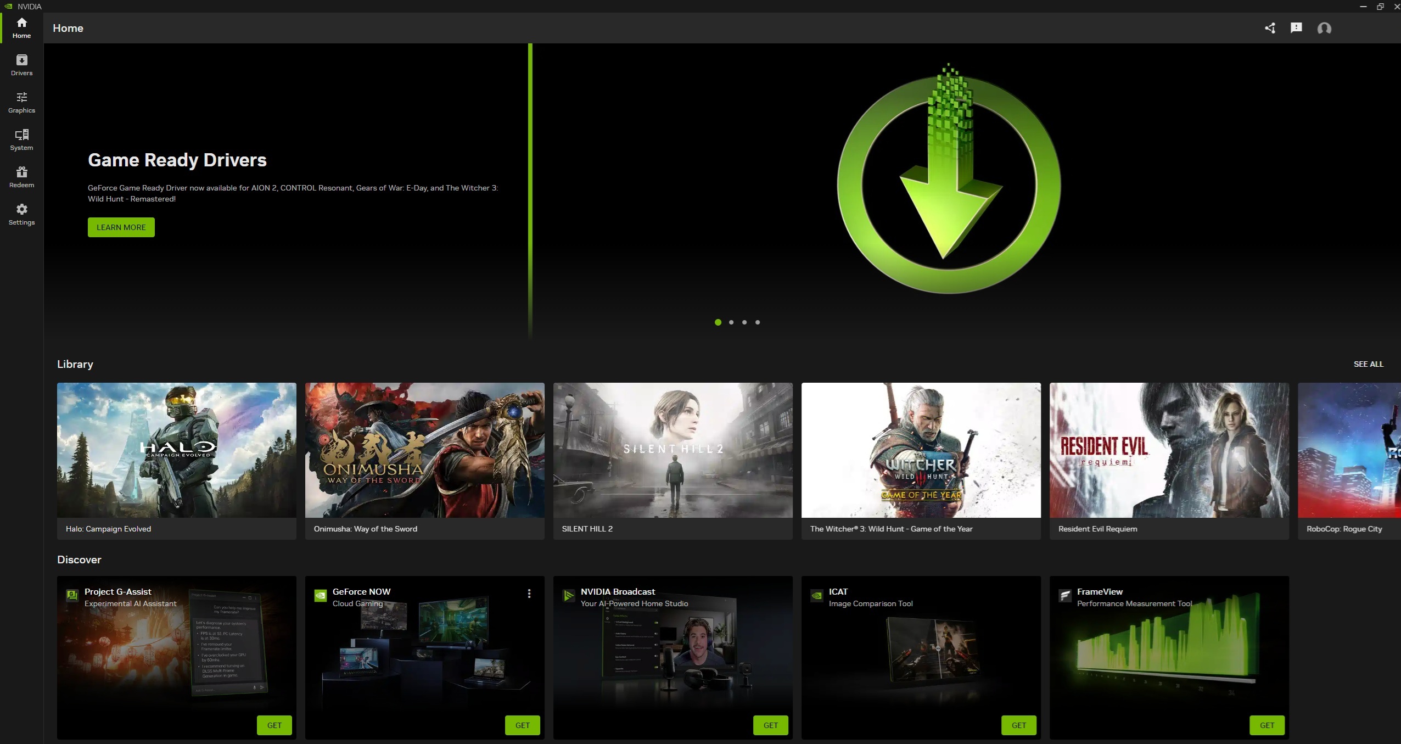Click the ICAT logo icon

(816, 595)
